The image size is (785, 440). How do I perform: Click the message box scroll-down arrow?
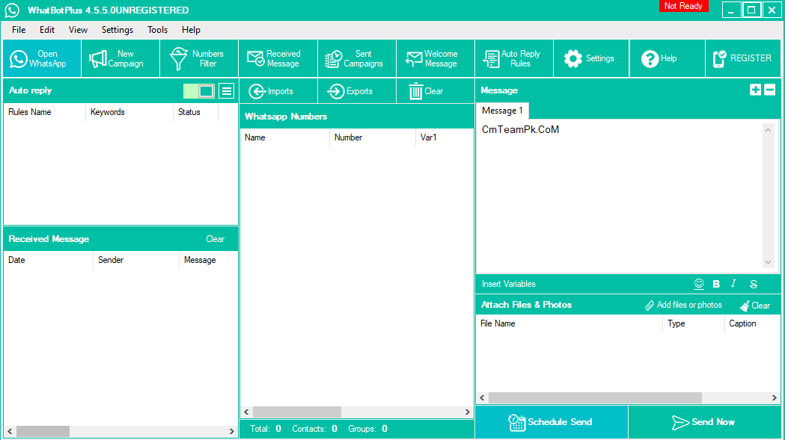pos(768,262)
